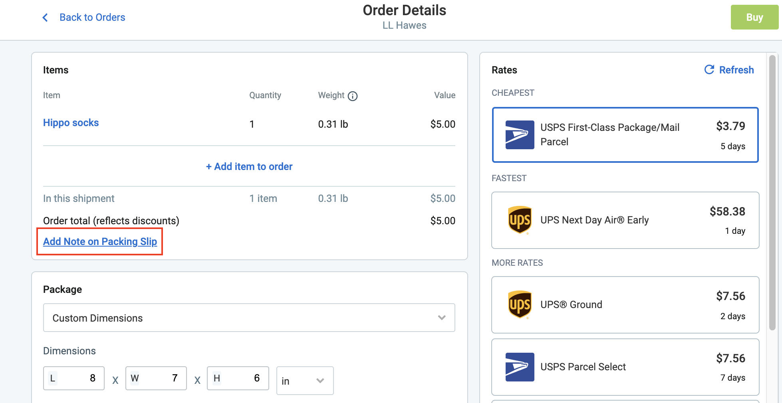Click the $58.38 price text
782x403 pixels.
727,211
